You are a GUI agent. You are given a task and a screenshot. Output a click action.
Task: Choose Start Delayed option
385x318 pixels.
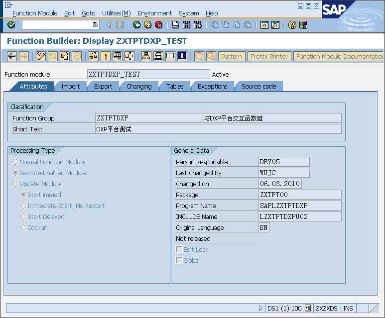23,216
